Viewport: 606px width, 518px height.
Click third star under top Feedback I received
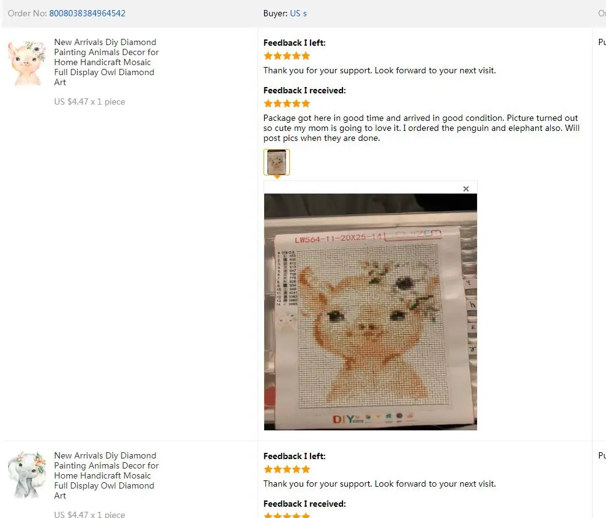click(x=287, y=103)
